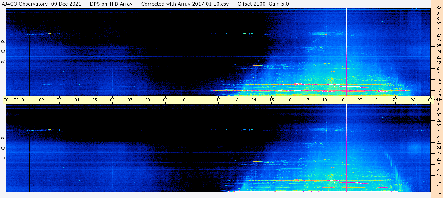Click white vertical line after 19 in RCP spectrogram
Viewport: 443px width, 198px height.
(x=346, y=52)
